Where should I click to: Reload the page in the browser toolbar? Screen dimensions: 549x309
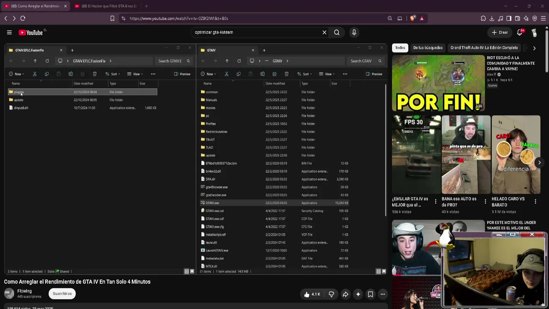pyautogui.click(x=23, y=18)
